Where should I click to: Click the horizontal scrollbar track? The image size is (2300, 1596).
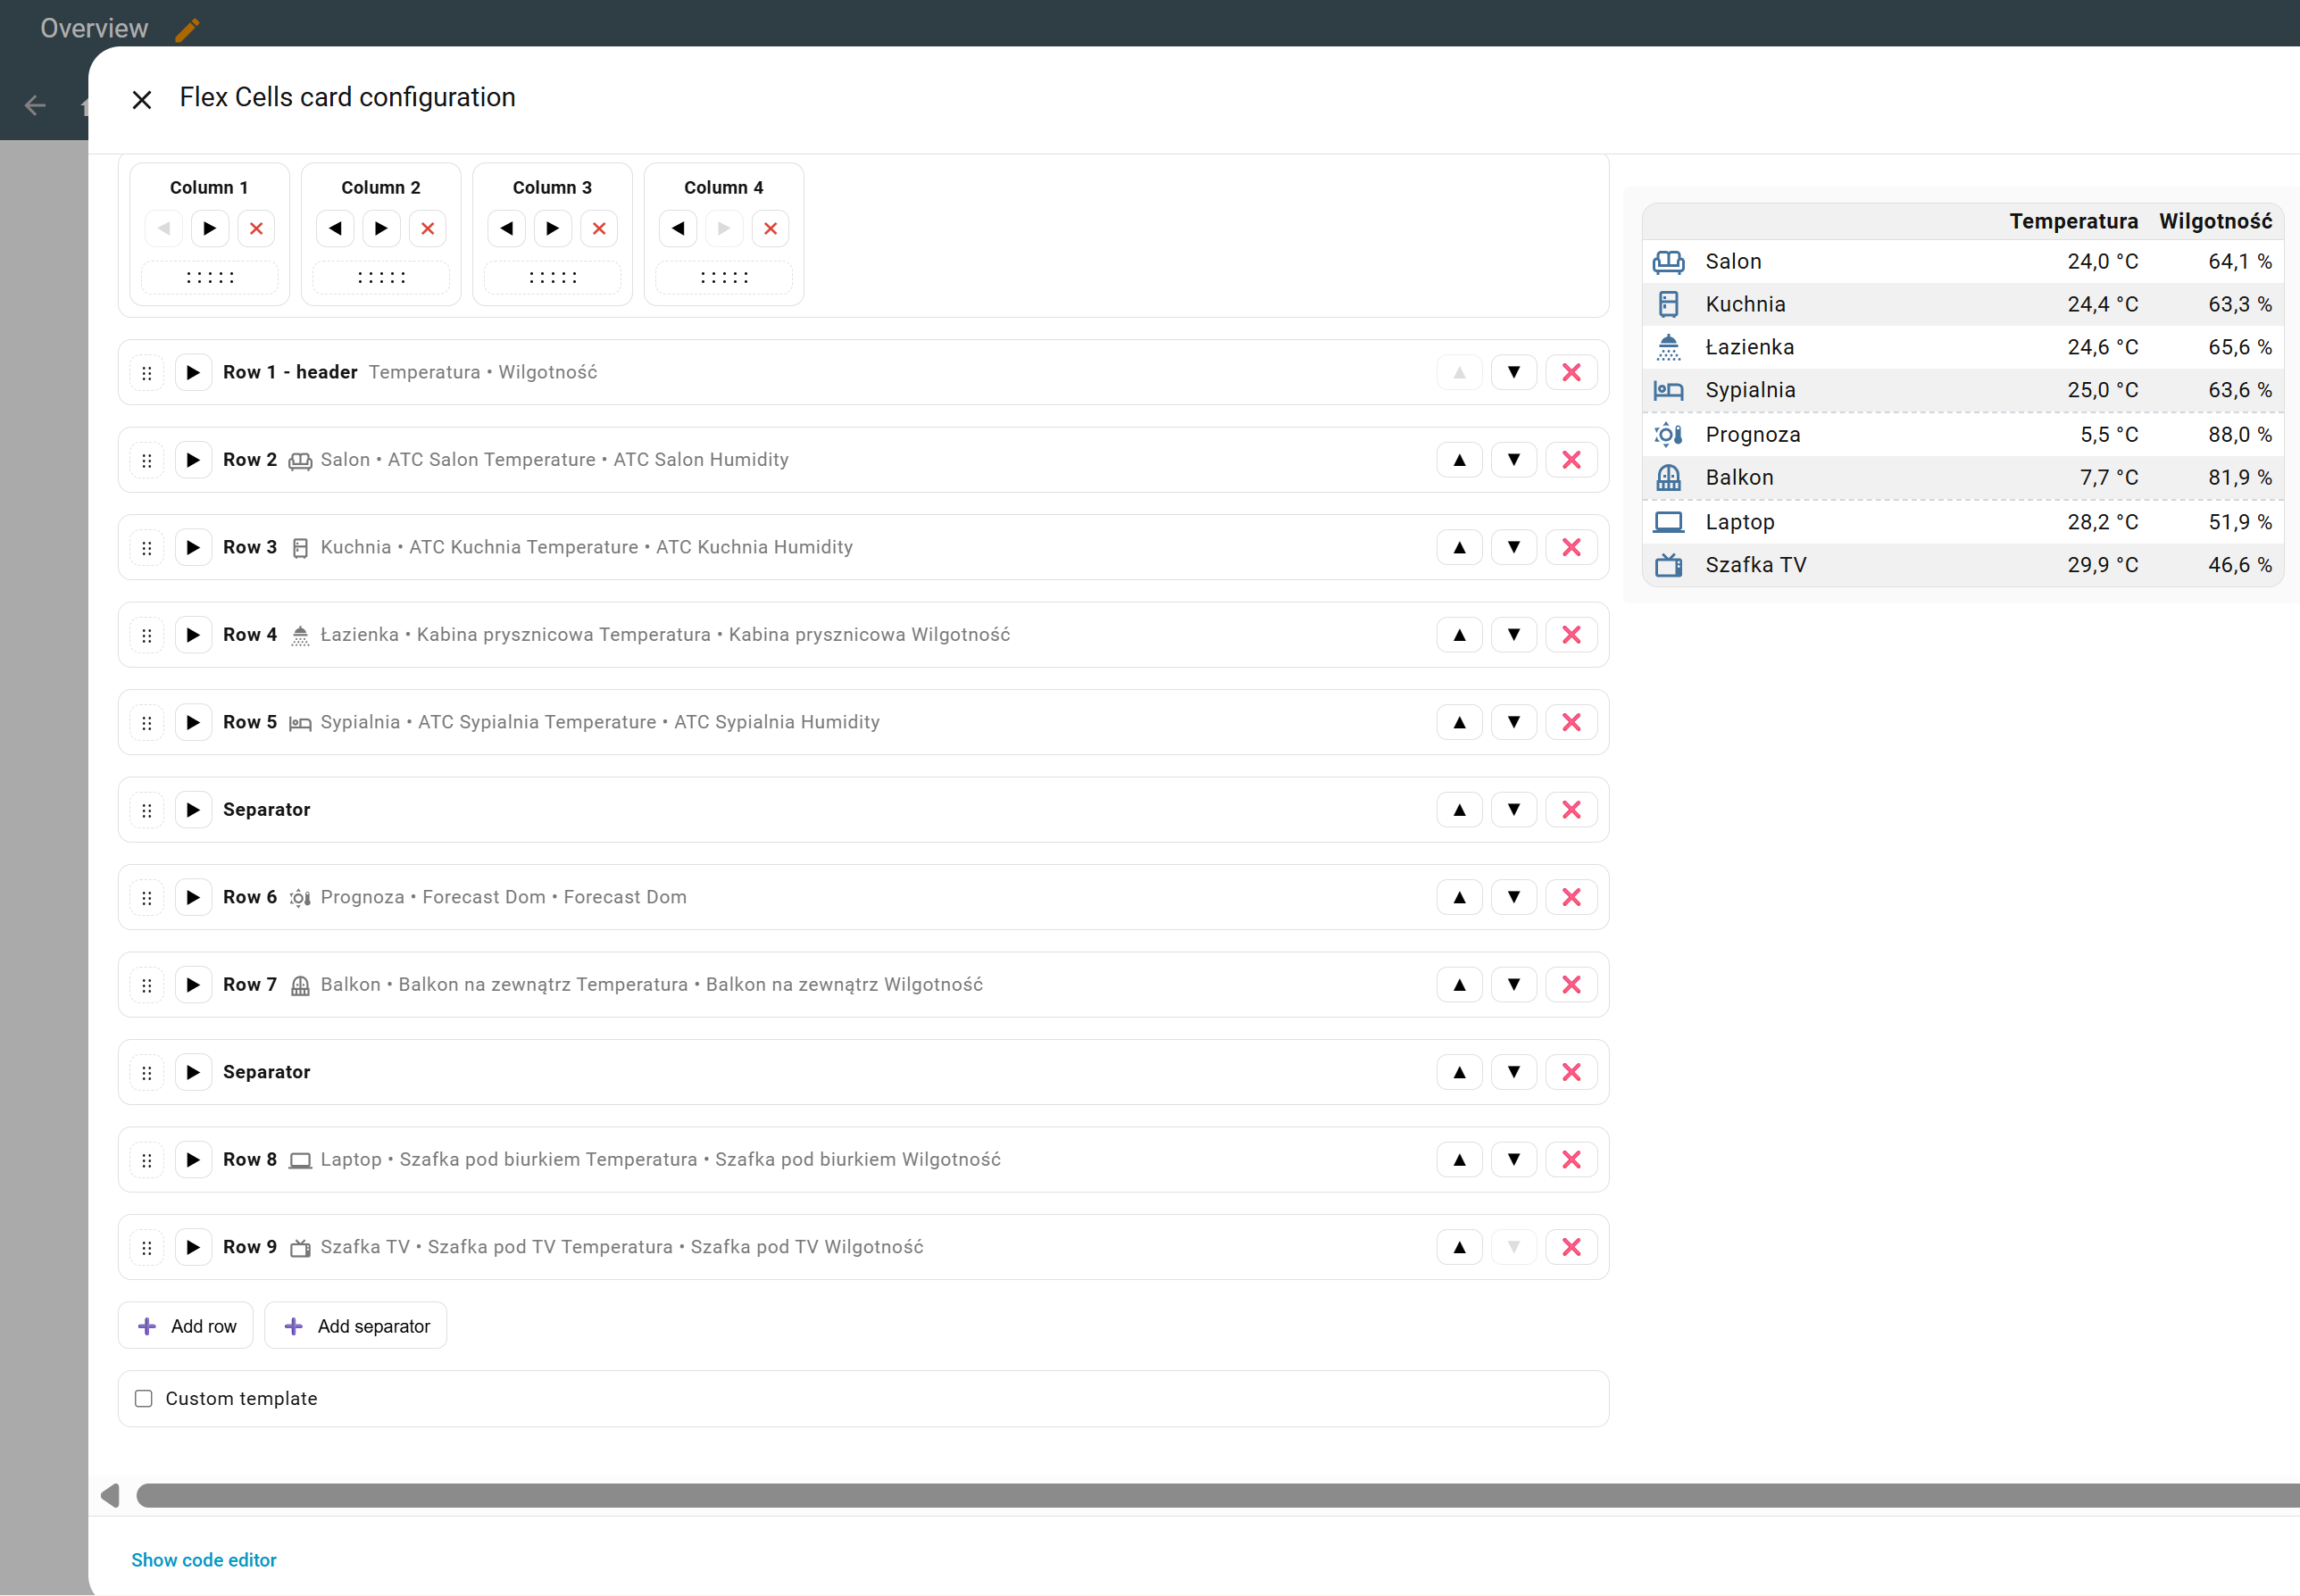1200,1495
